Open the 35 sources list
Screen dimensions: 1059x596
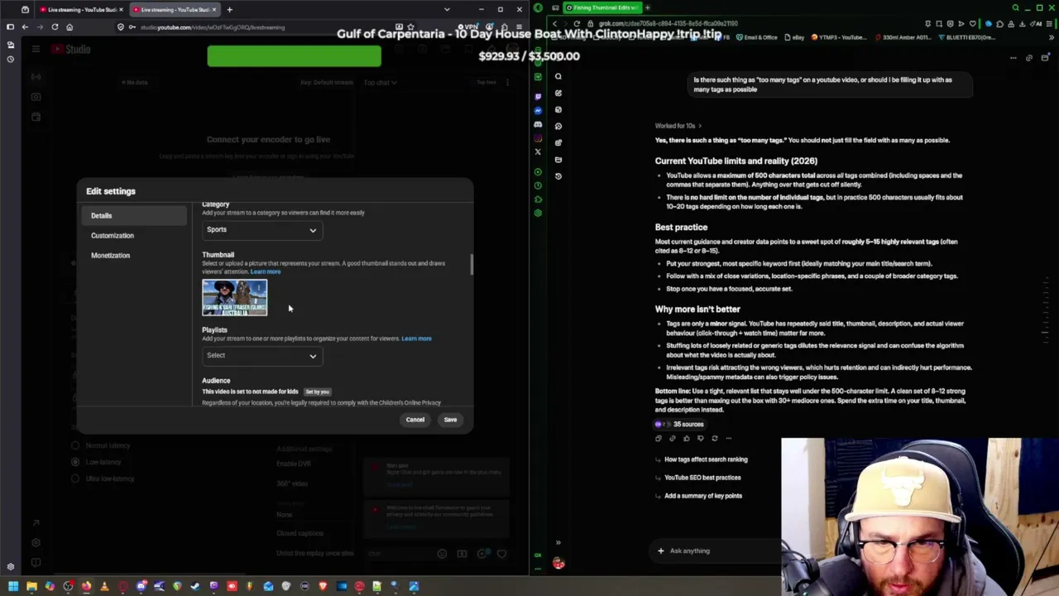(680, 424)
